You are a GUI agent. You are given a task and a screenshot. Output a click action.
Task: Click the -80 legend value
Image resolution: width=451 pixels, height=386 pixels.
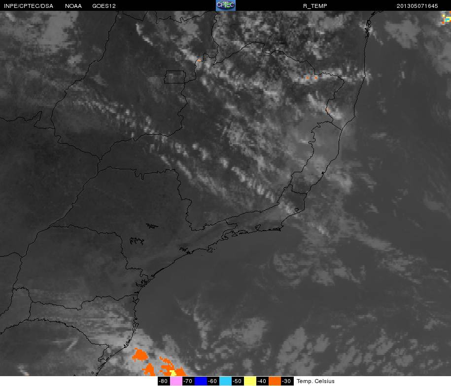[164, 381]
